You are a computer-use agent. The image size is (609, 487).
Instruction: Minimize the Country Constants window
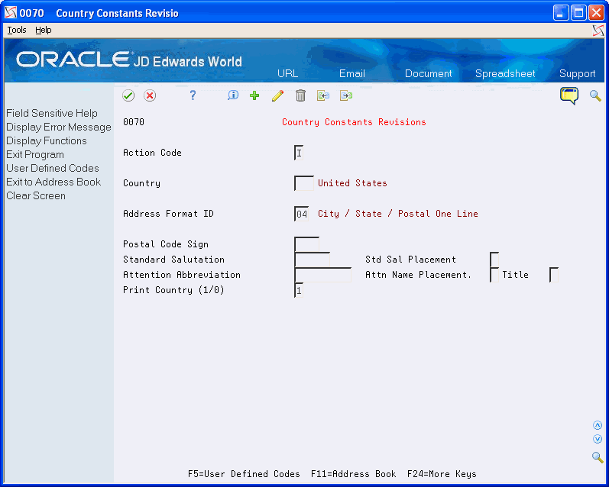560,13
